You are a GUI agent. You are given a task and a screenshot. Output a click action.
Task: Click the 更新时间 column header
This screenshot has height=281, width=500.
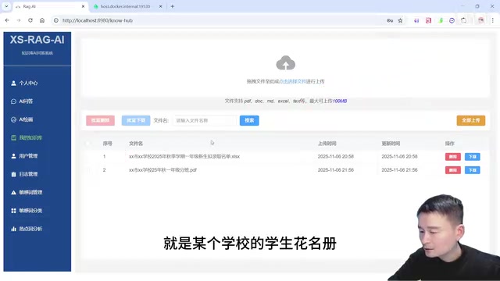(391, 144)
